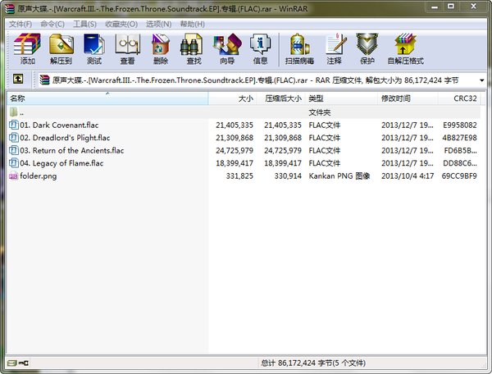Click the archive path text in address bar
Image resolution: width=492 pixels, height=374 pixels.
point(255,80)
